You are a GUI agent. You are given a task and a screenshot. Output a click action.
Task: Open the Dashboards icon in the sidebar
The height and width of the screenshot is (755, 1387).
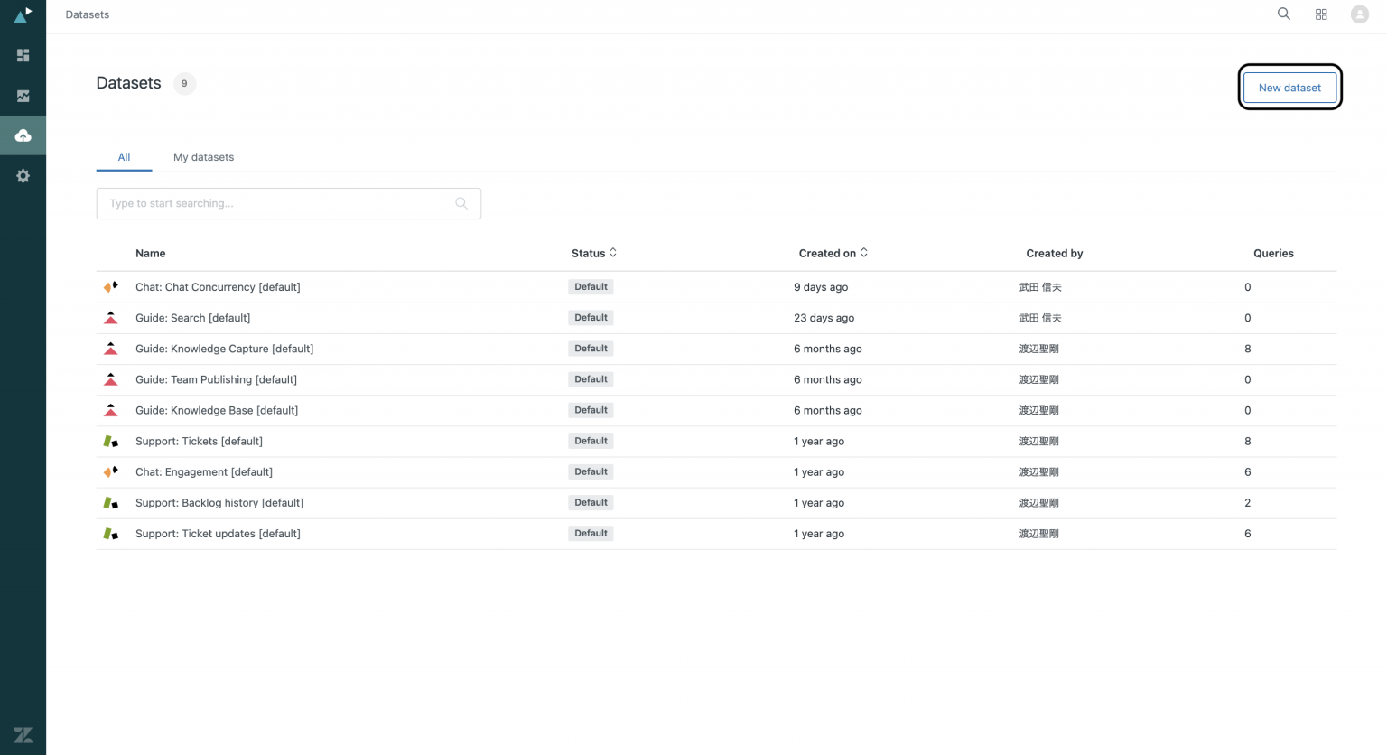(x=23, y=55)
